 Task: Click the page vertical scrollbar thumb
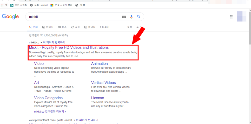click(250, 28)
